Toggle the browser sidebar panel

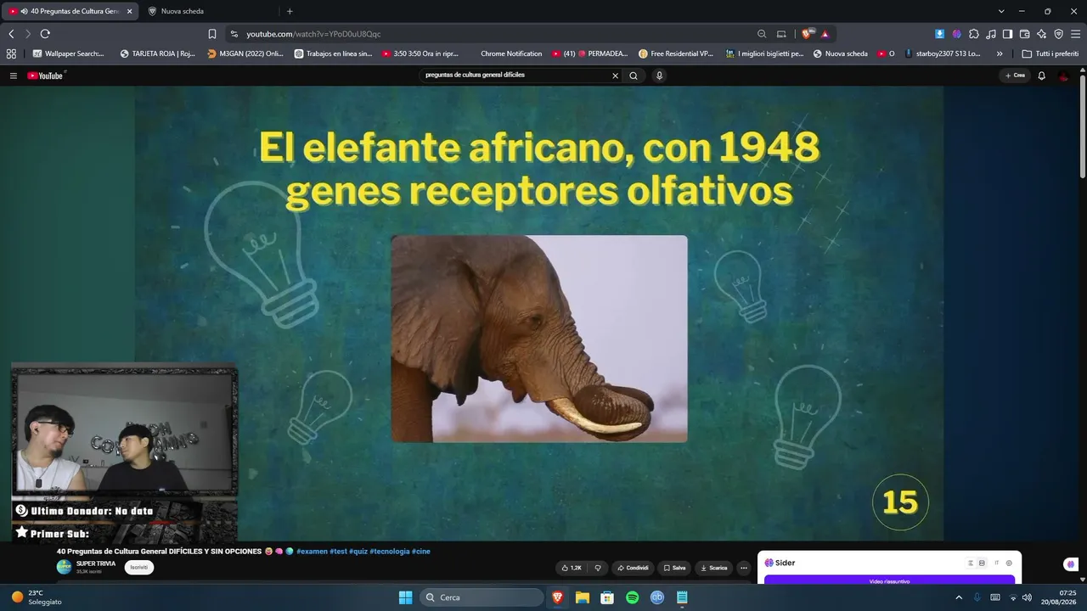1007,34
